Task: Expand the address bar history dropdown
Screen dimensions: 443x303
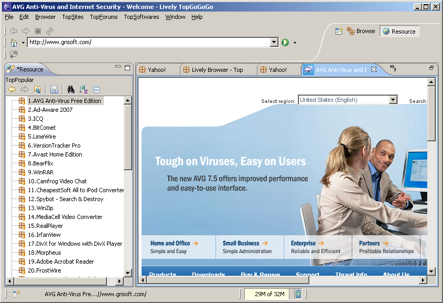Action: (x=274, y=43)
